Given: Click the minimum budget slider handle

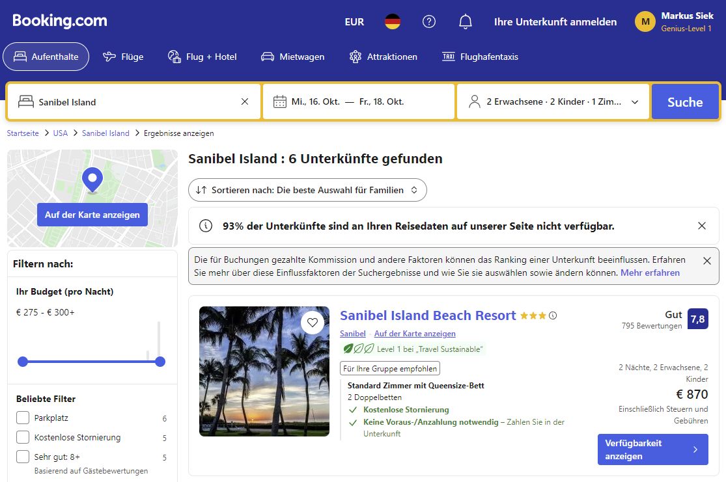Looking at the screenshot, I should click(23, 362).
